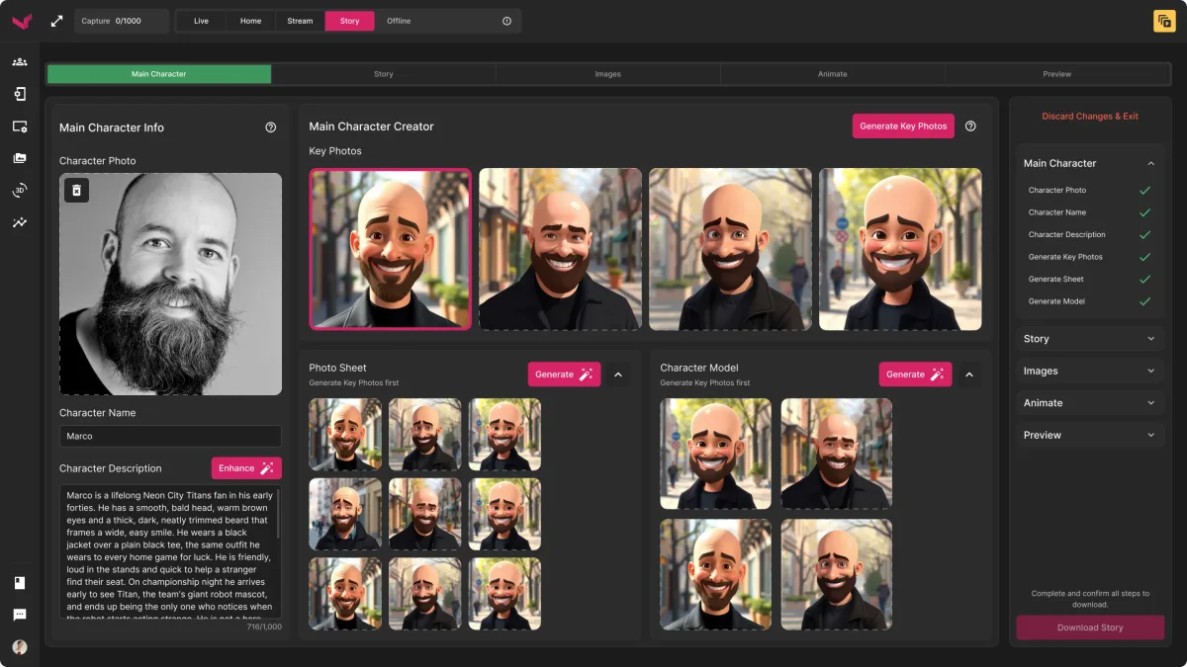1187x667 pixels.
Task: Open the info icon next to Offline
Action: click(506, 21)
